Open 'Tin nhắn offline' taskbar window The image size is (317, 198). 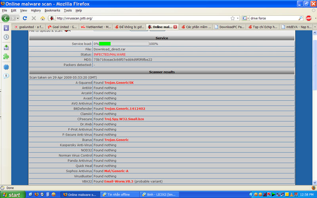(120, 194)
